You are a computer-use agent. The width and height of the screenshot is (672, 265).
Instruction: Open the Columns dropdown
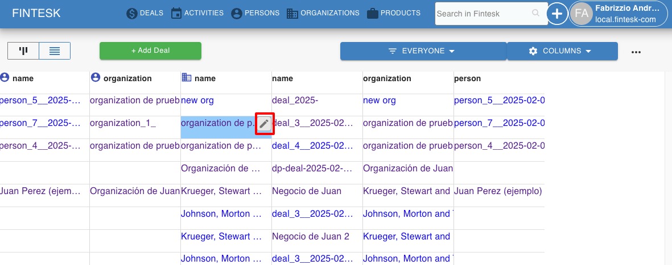point(562,51)
